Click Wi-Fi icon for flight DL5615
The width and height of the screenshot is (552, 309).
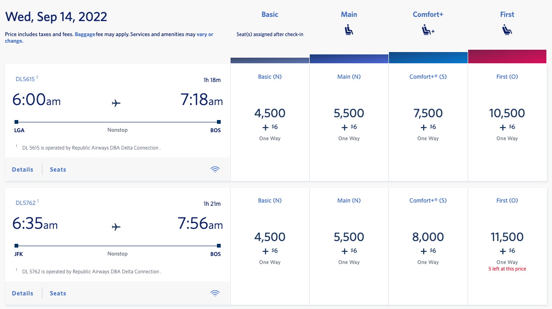point(215,170)
